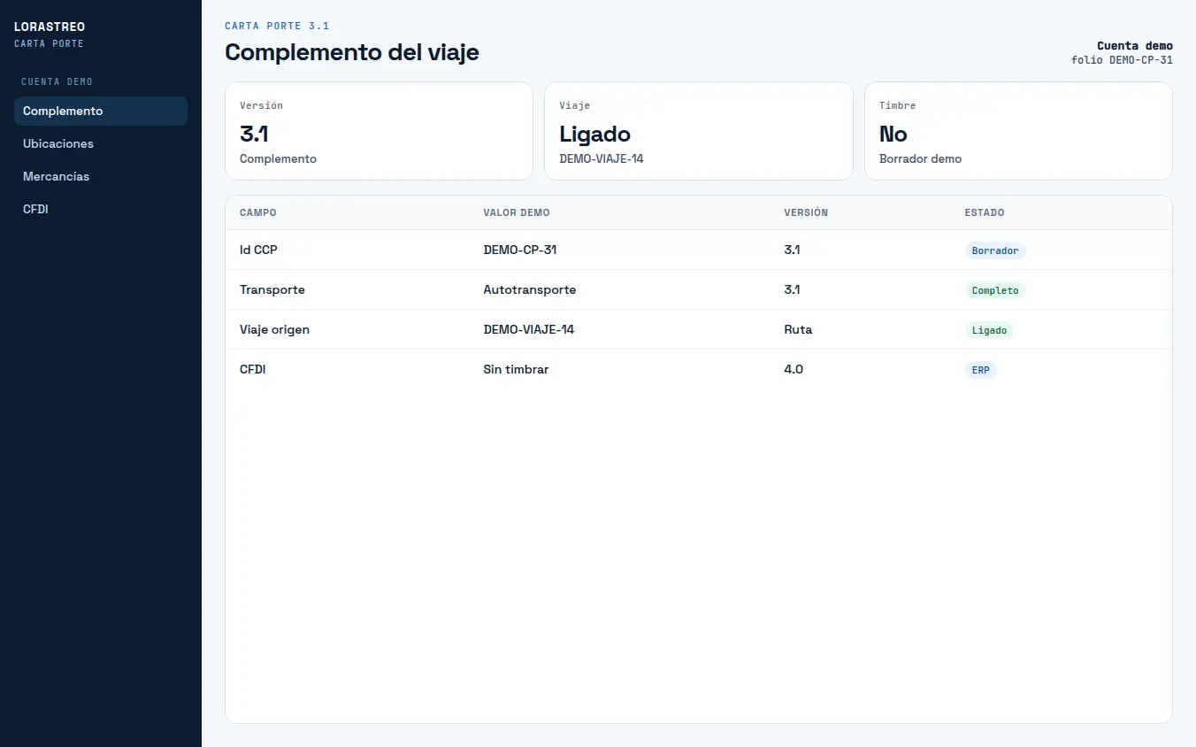This screenshot has width=1196, height=747.
Task: Click the CAMPO column header
Action: point(258,213)
